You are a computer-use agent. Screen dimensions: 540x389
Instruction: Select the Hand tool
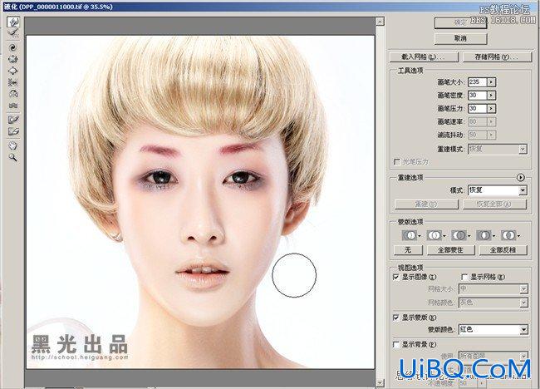[13, 145]
